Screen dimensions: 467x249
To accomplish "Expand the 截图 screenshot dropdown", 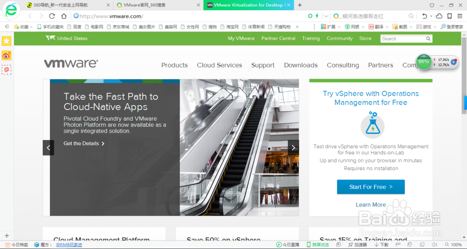I will 410,27.
